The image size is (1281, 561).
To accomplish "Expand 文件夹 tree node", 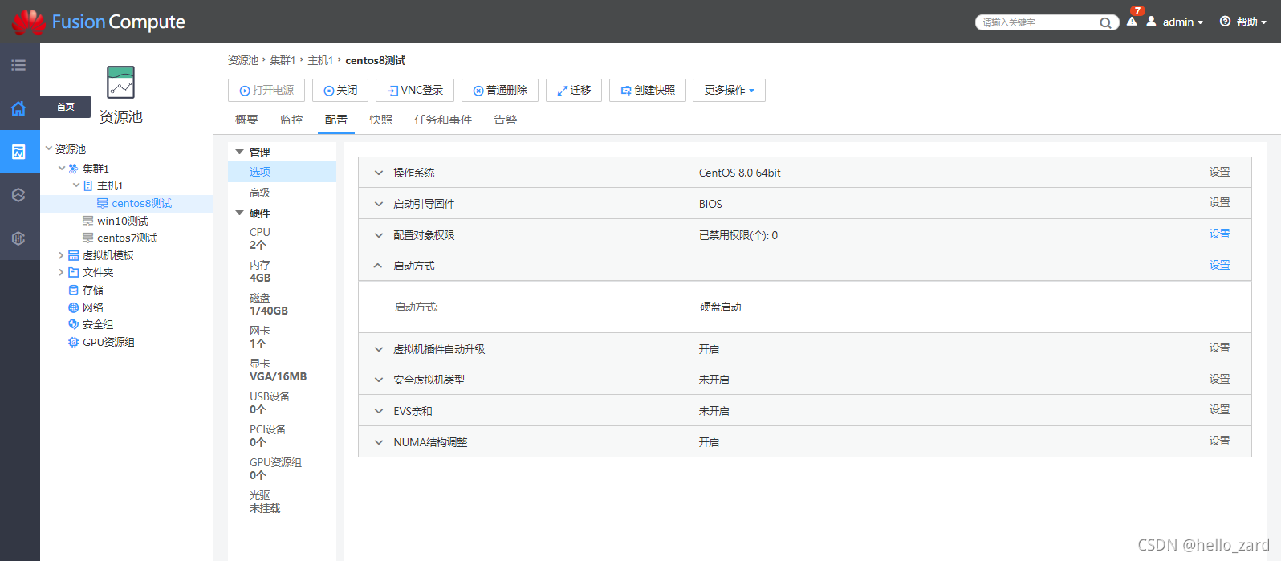I will (x=61, y=272).
